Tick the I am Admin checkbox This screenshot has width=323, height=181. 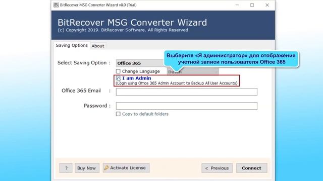coord(118,78)
